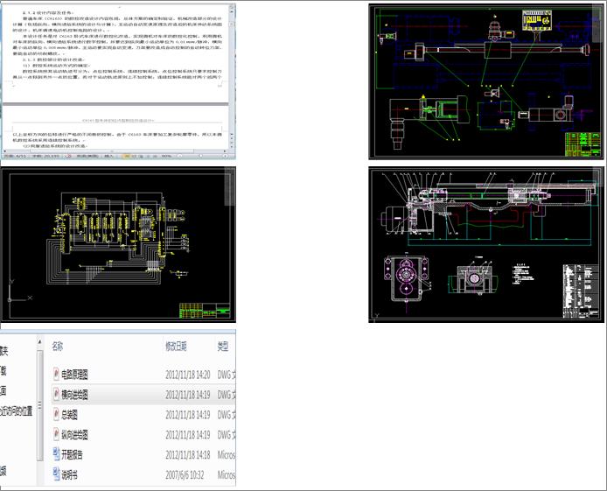Open the feed mechanism section drawing thumbnail
This screenshot has height=491, width=607.
485,245
